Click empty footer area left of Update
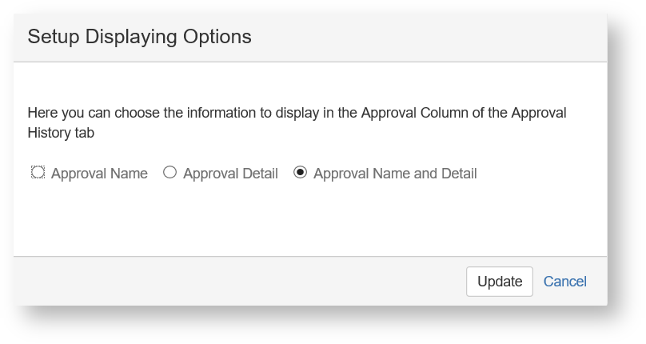646x344 pixels. [x=240, y=282]
